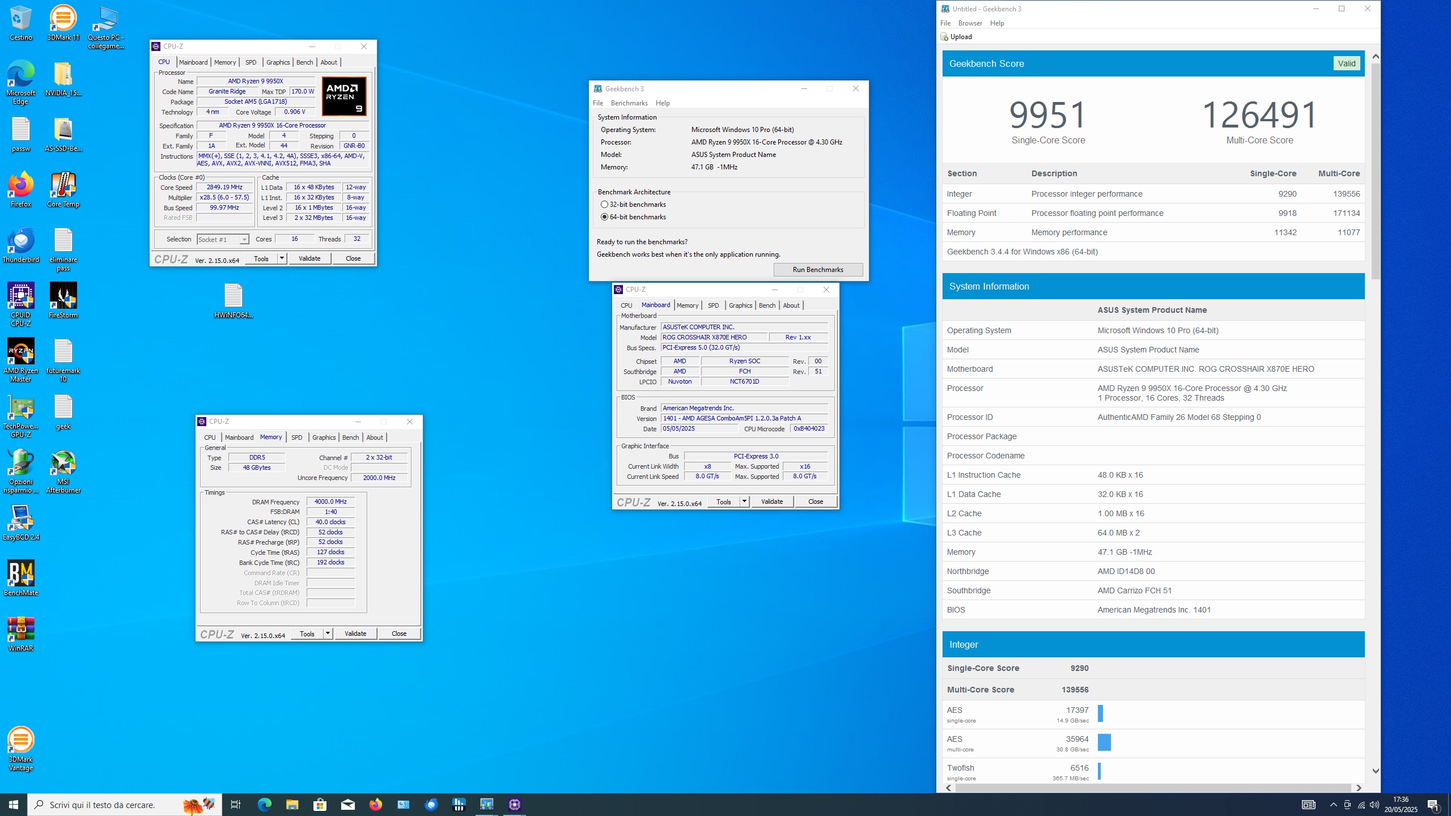Click Tools button in CPU-Z CPU window
This screenshot has width=1451, height=816.
tap(261, 258)
